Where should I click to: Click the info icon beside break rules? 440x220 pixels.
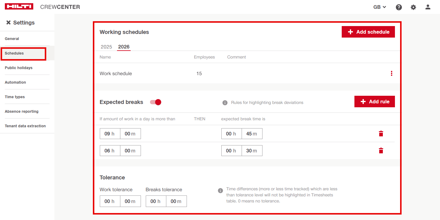click(x=225, y=103)
